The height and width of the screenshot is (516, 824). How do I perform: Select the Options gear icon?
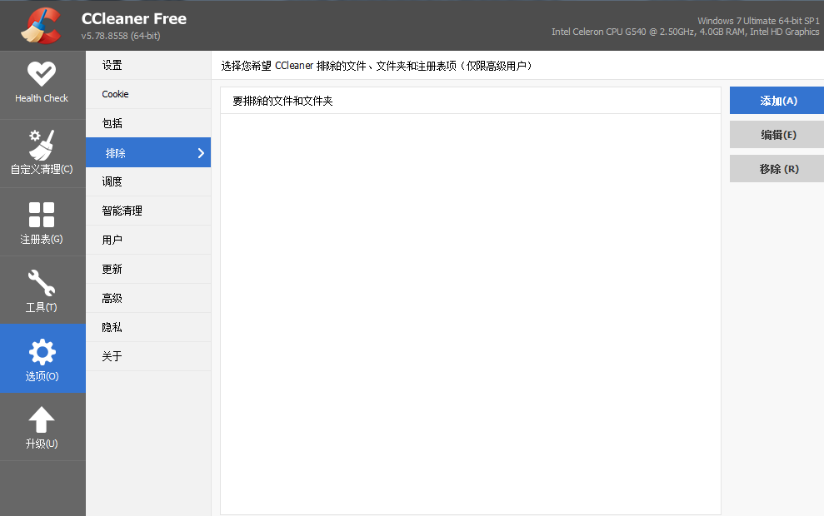(42, 352)
